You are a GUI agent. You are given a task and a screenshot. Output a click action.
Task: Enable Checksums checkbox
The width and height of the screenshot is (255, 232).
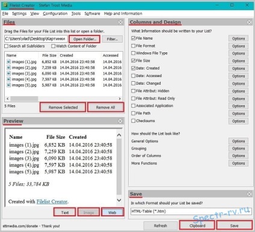point(134,121)
